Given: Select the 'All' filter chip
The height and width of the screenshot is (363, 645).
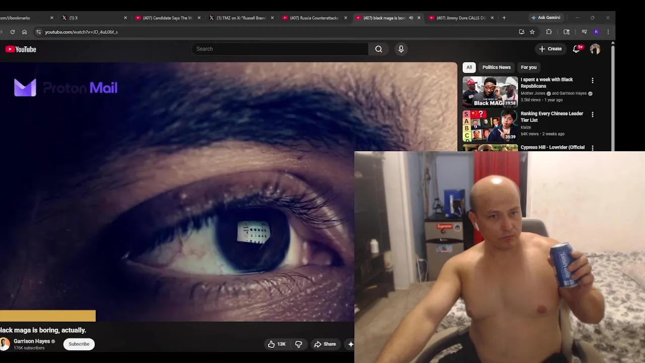Looking at the screenshot, I should pyautogui.click(x=469, y=67).
